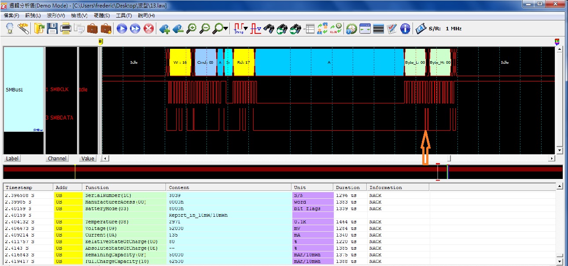The image size is (568, 266).
Task: Click the magic wand wizard icon
Action: tap(23, 29)
